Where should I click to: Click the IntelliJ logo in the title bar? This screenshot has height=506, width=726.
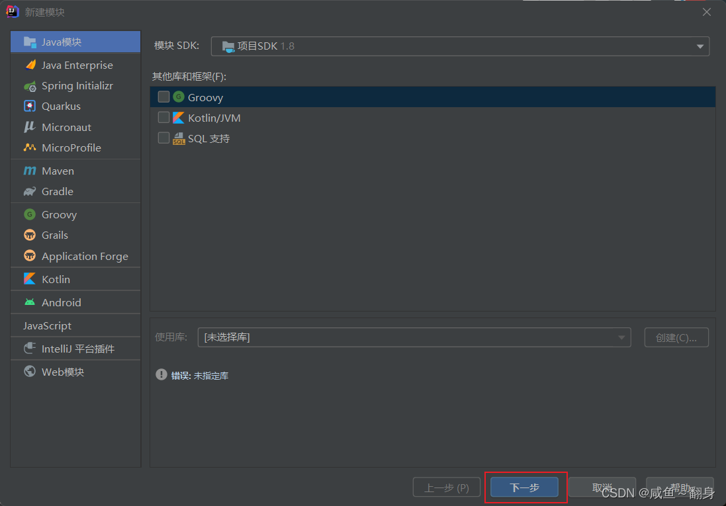(x=13, y=11)
